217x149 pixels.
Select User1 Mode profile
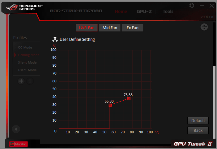tap(27, 70)
